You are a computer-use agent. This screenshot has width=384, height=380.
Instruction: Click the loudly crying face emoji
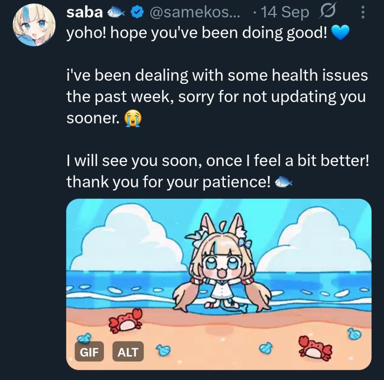pyautogui.click(x=133, y=118)
